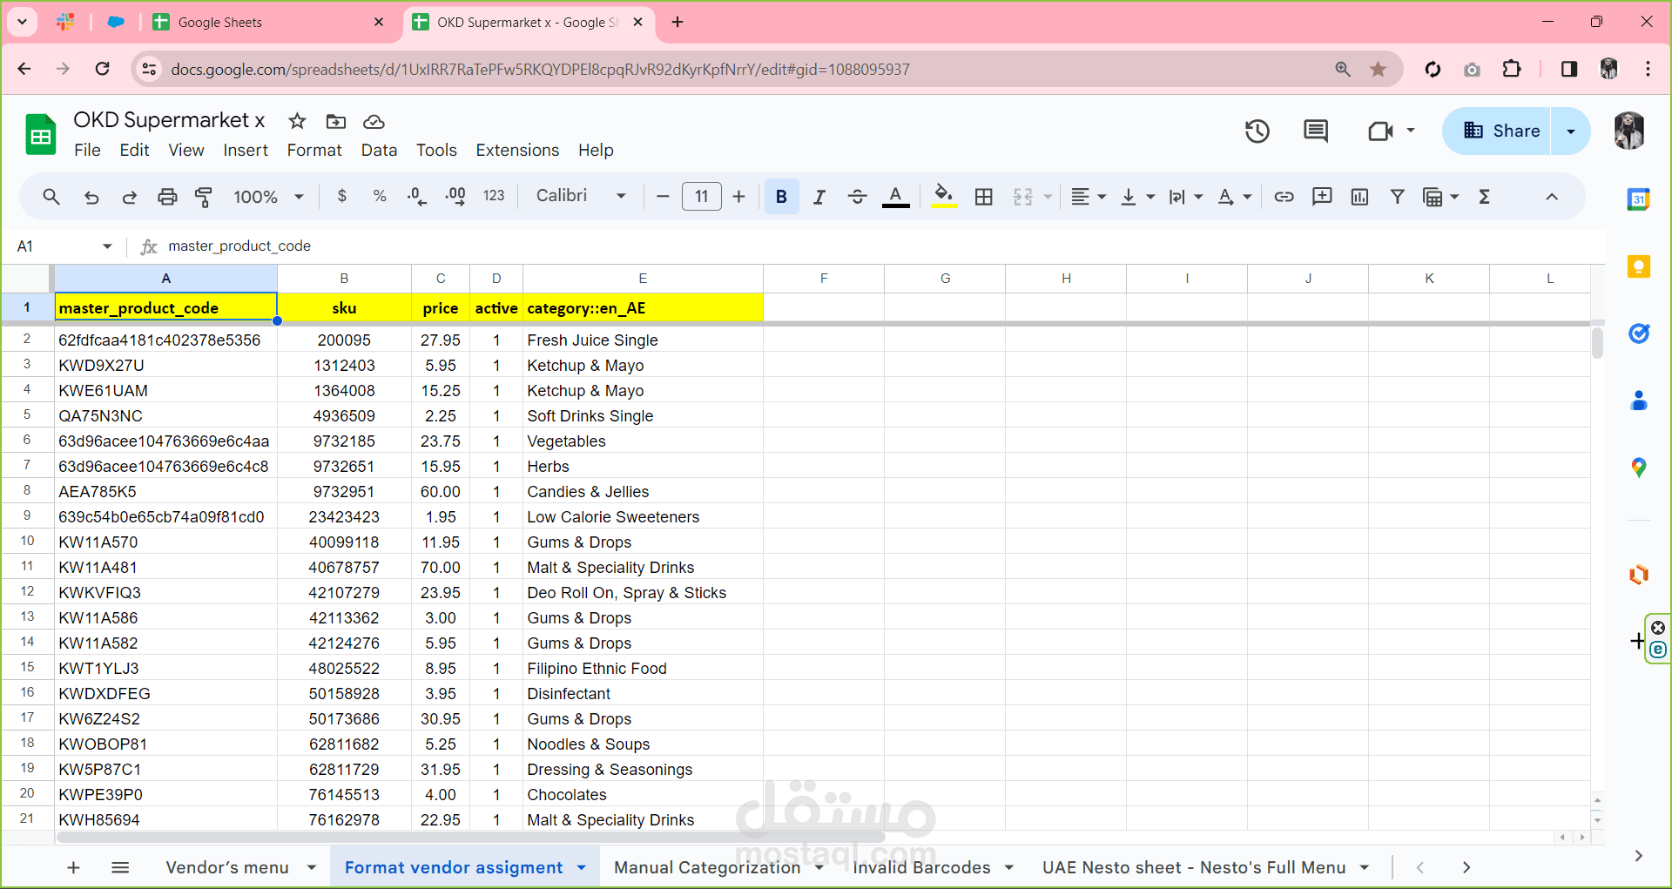Decrease font size with minus button
Viewport: 1672px width, 889px height.
663,197
